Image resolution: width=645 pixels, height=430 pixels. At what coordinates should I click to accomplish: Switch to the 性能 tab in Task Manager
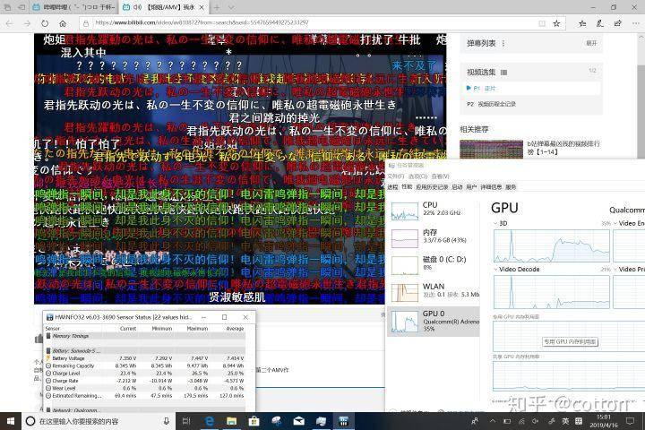pos(407,187)
